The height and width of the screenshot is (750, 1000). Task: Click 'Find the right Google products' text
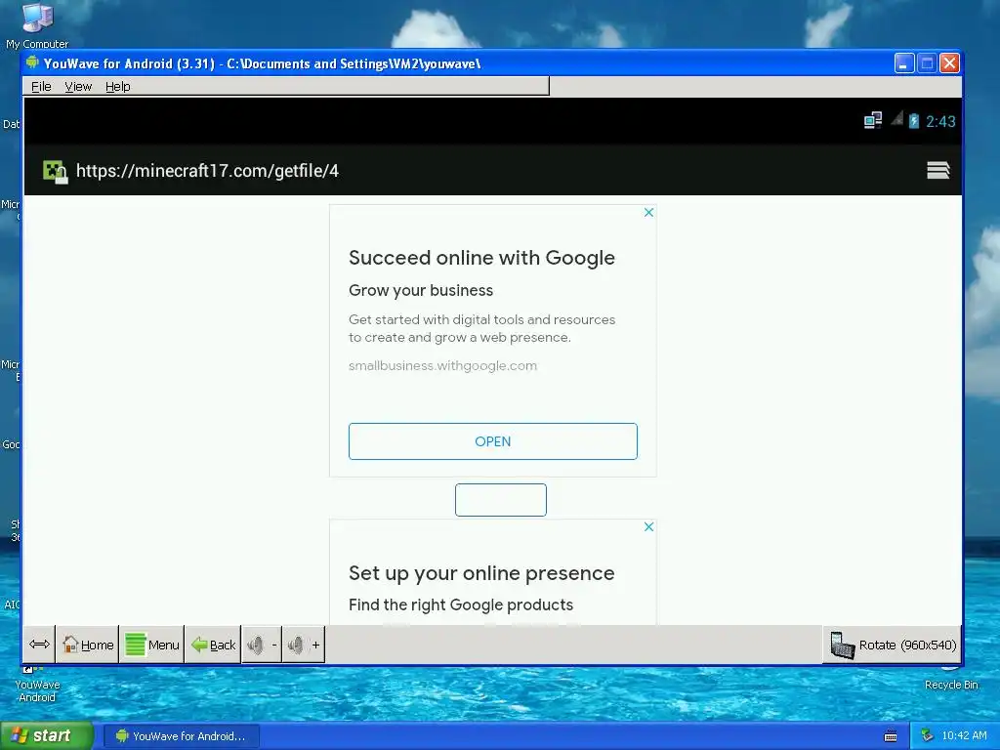click(x=461, y=604)
